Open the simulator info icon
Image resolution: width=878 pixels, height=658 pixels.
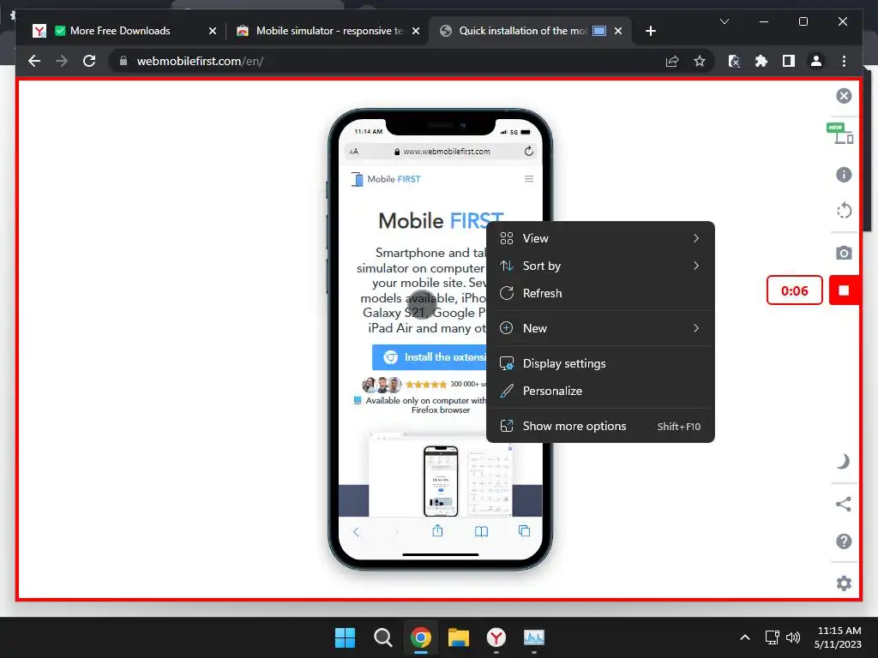coord(844,175)
